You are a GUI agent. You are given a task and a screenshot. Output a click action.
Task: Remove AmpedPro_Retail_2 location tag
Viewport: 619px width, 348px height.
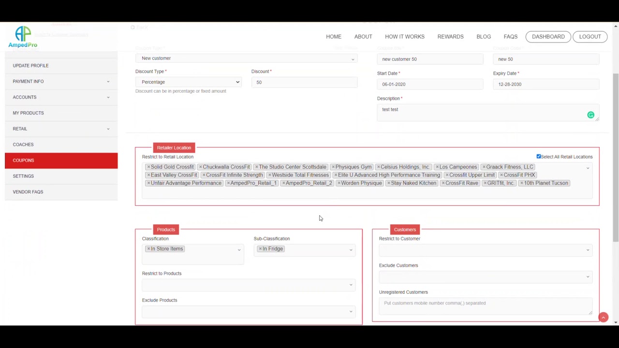(283, 183)
